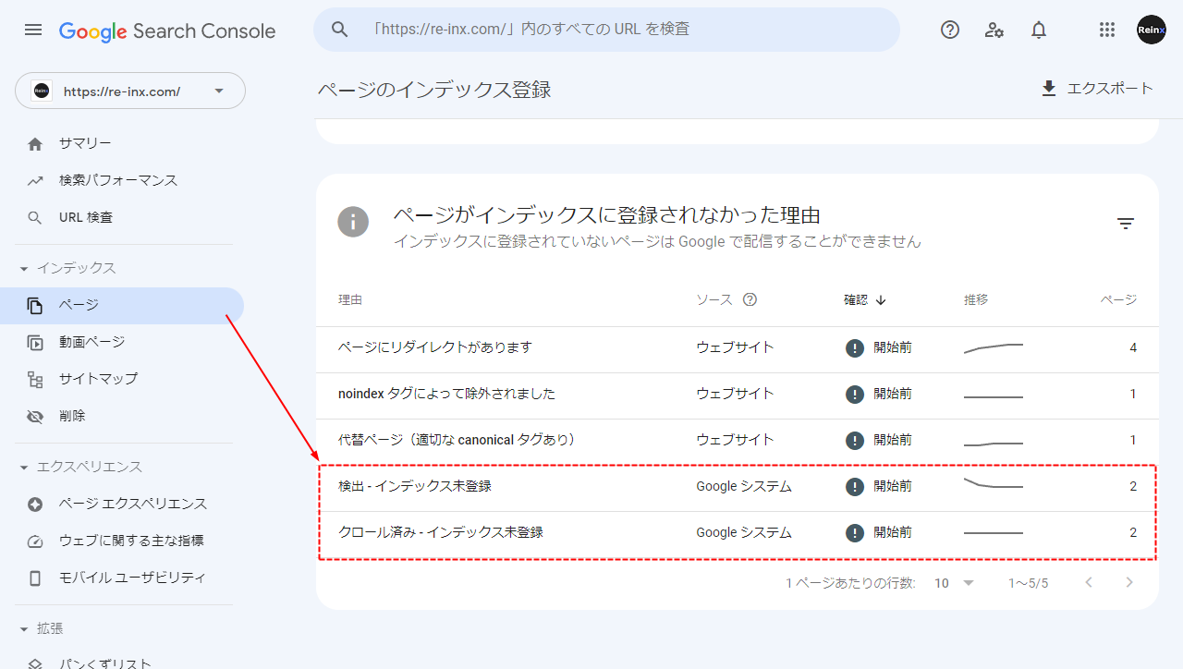Click the status icon in noindex row
Viewport: 1183px width, 669px height.
855,395
